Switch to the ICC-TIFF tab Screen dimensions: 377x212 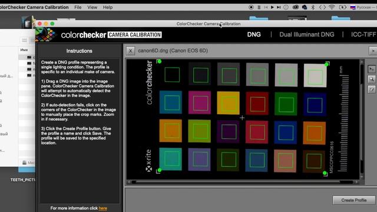tap(363, 35)
